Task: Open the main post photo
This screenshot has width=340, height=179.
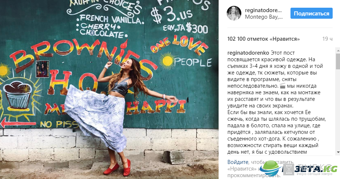Action: (x=109, y=89)
